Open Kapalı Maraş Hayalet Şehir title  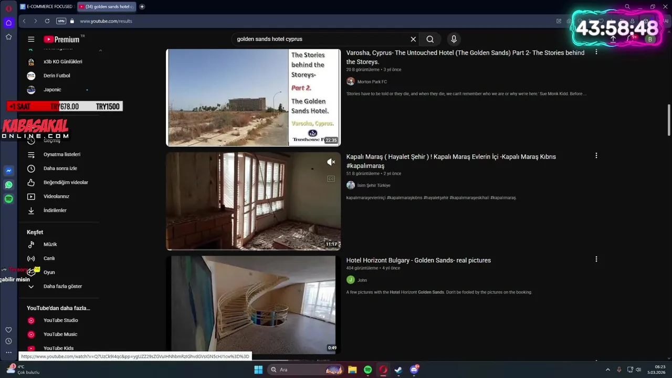point(451,161)
